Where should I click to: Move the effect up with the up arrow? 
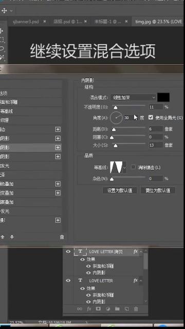(x=3, y=237)
